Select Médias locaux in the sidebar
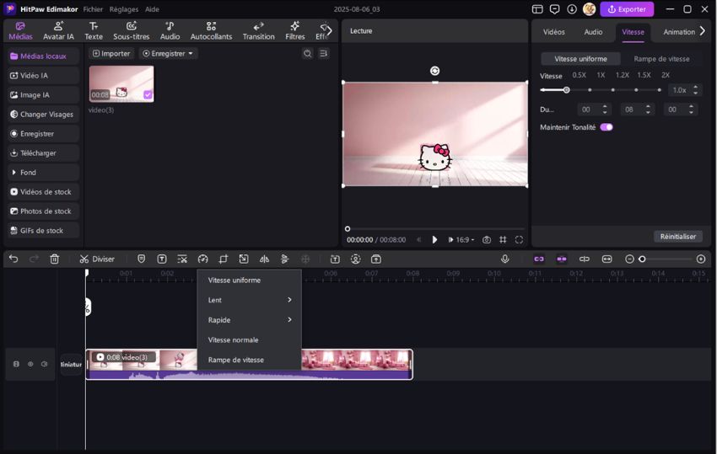 point(43,56)
